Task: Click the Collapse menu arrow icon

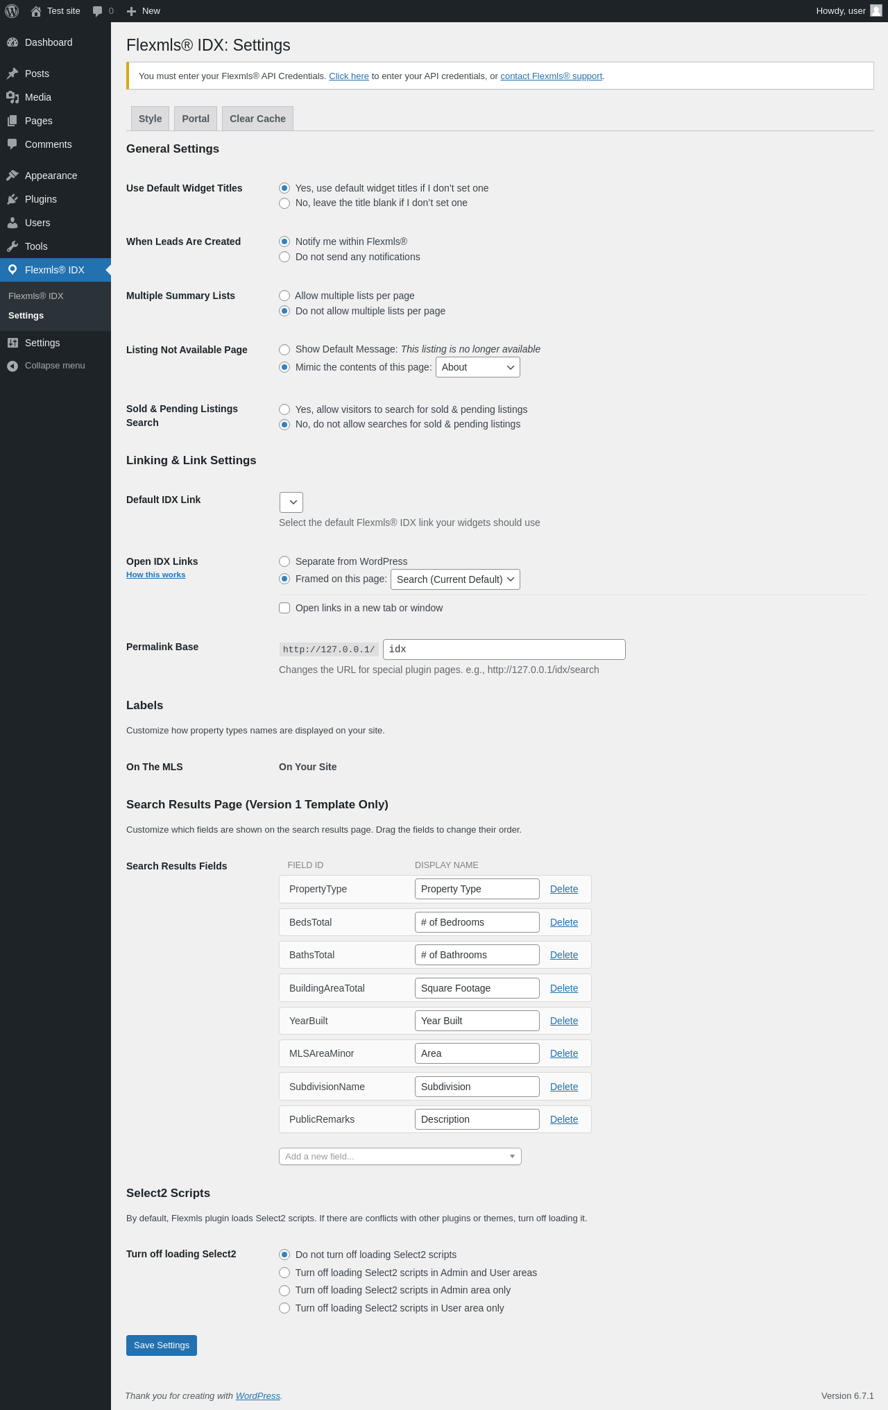Action: click(12, 366)
